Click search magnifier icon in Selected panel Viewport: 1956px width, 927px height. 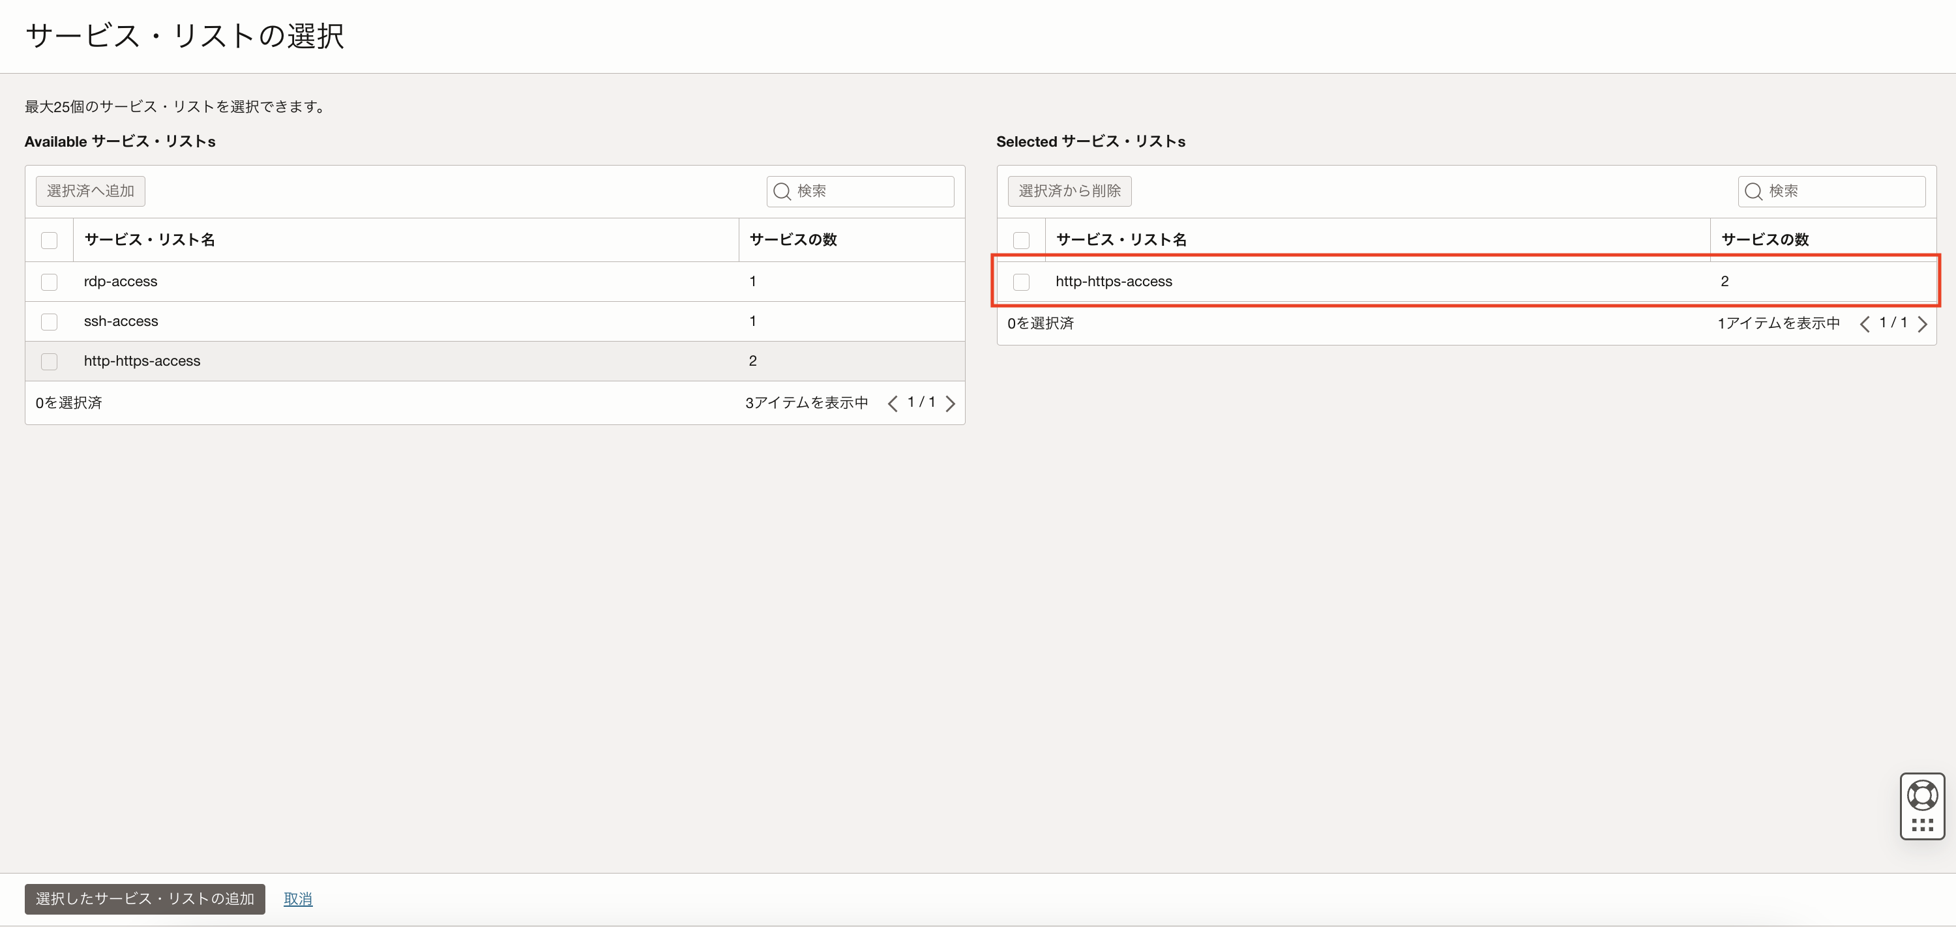click(1753, 191)
